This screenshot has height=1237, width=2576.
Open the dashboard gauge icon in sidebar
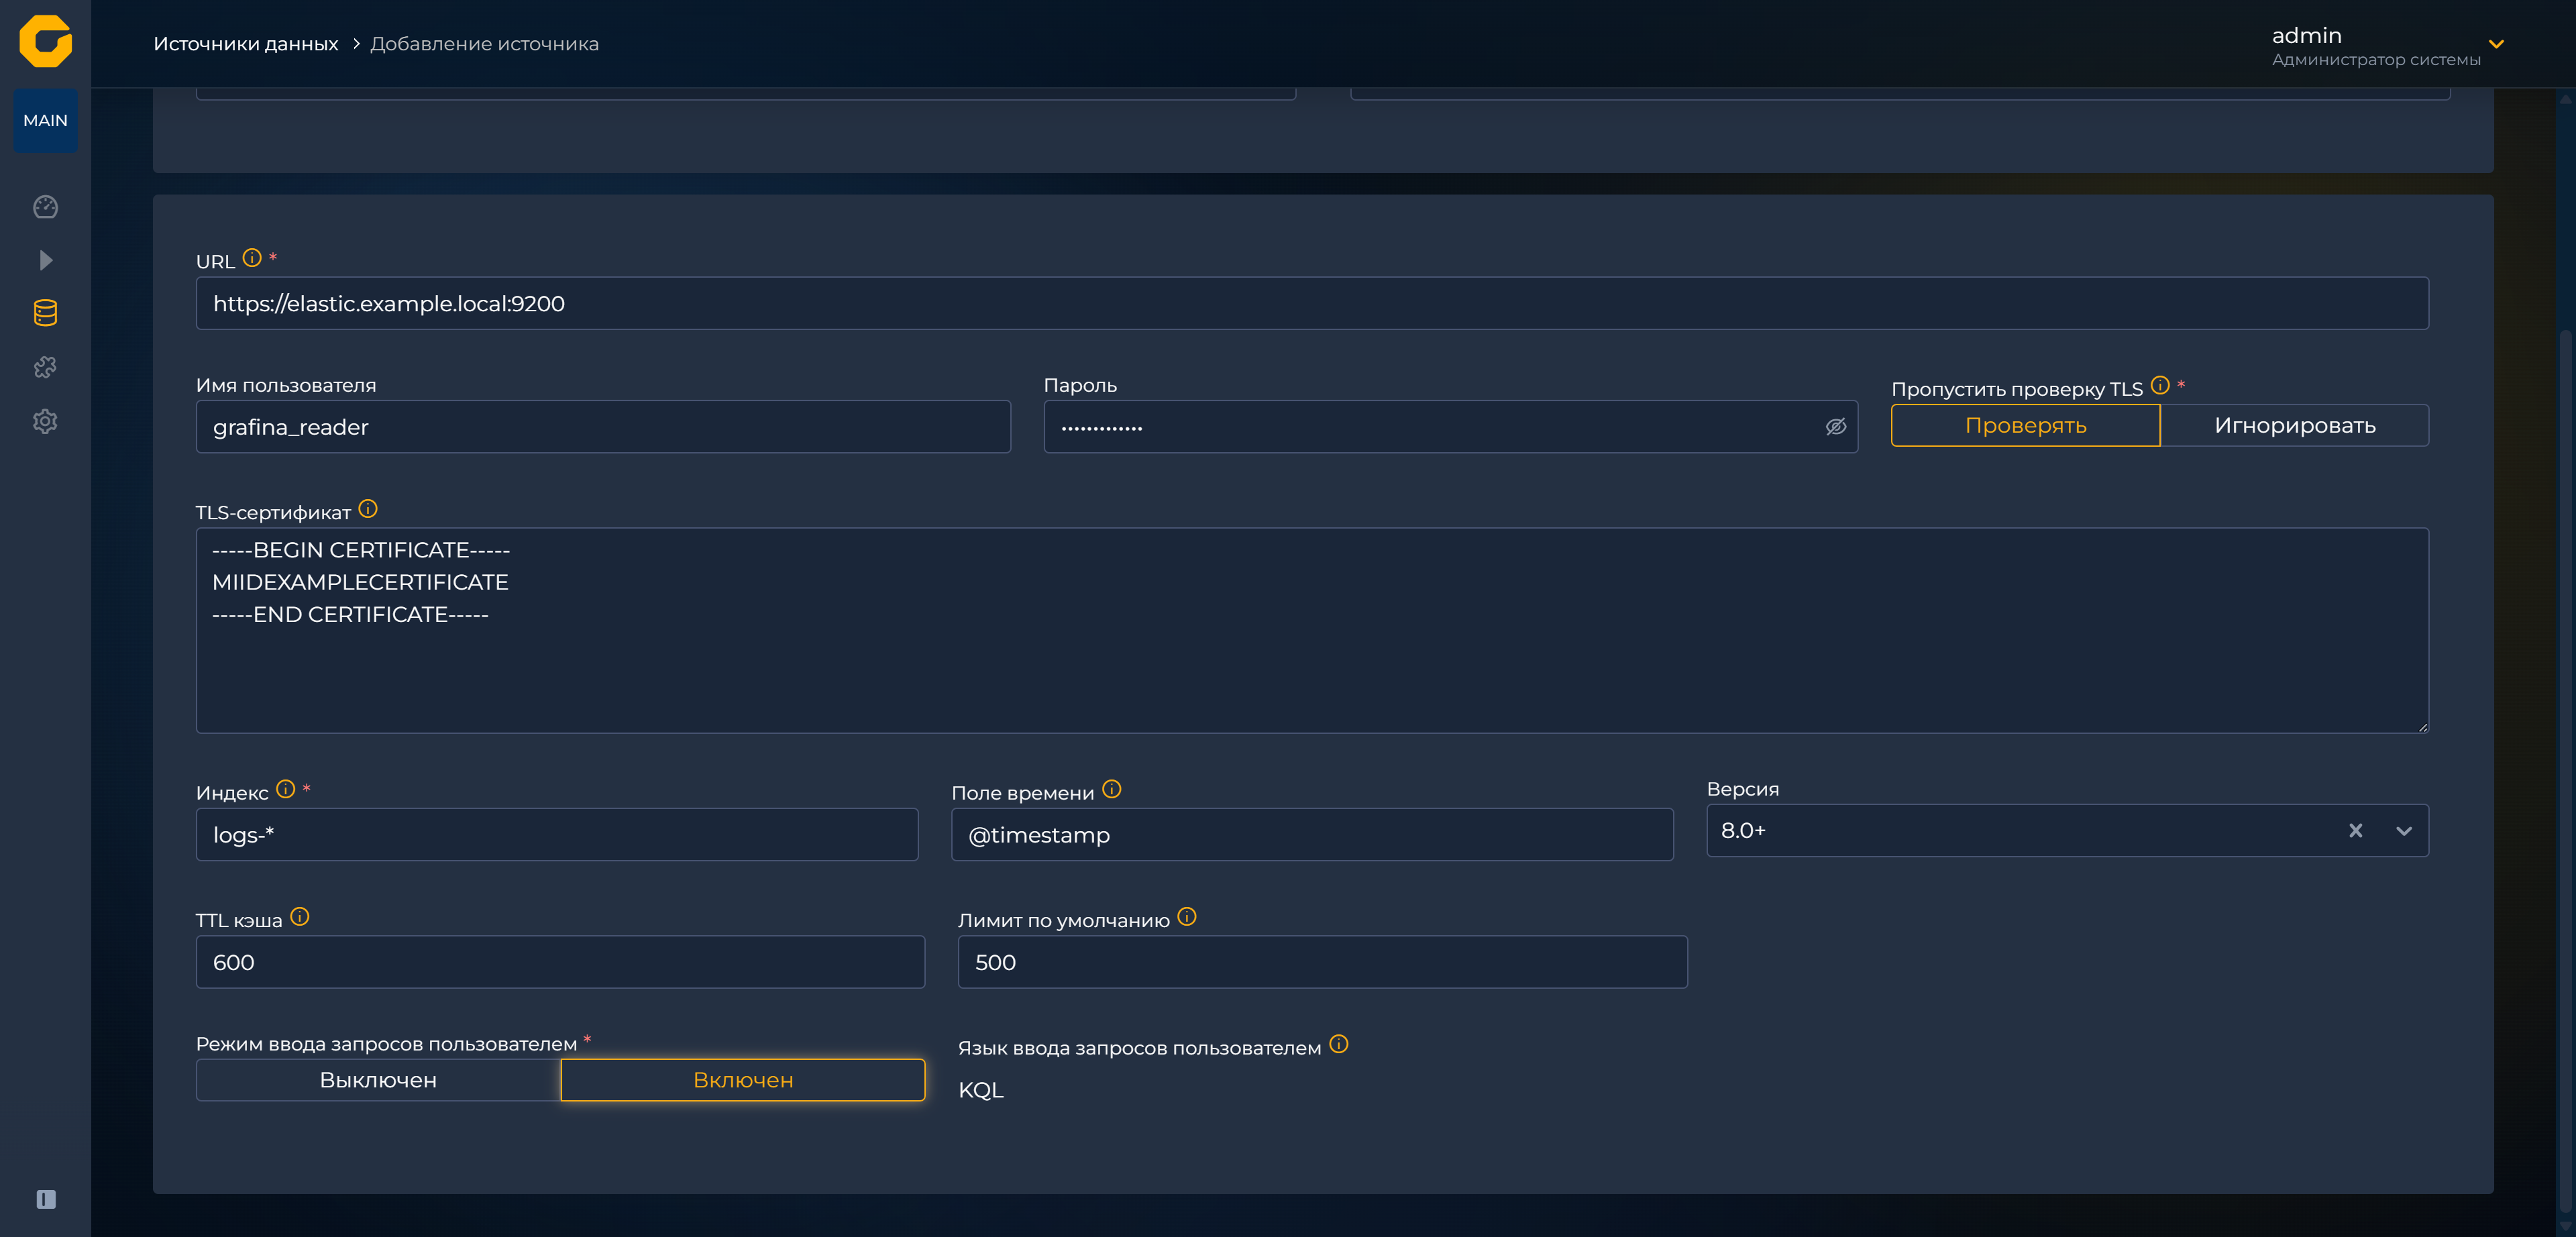[45, 207]
